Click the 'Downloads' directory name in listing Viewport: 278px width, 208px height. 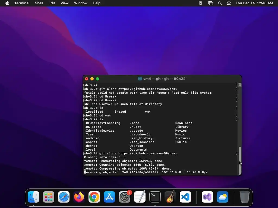[x=184, y=123]
